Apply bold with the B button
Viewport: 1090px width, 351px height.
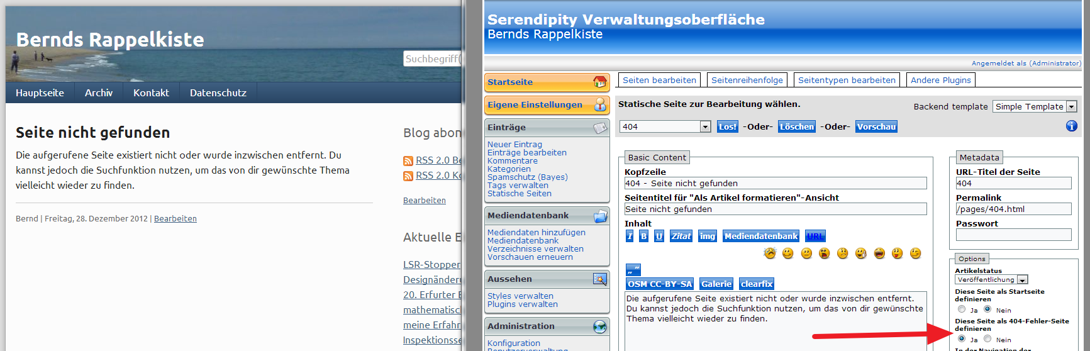[643, 236]
